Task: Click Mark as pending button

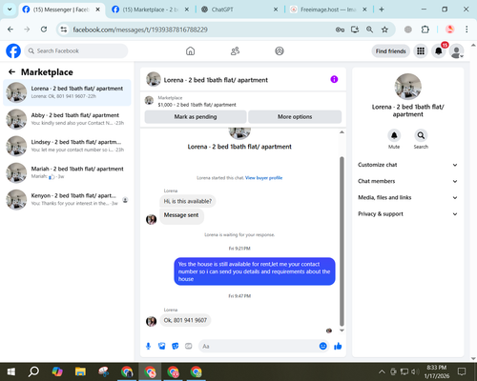Action: [x=196, y=117]
